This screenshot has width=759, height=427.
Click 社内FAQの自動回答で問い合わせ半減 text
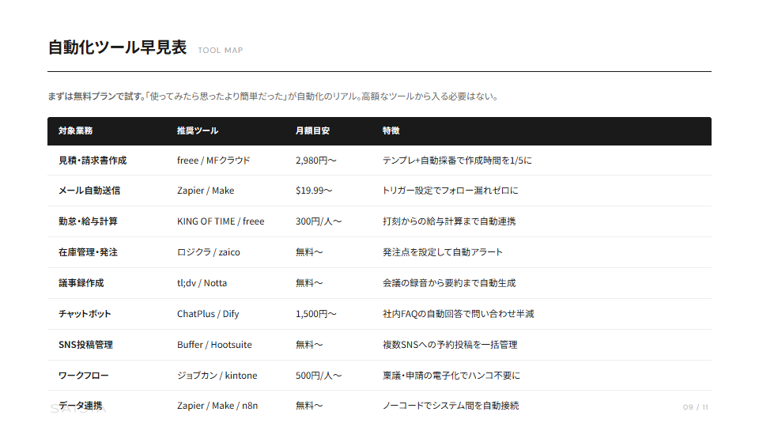pyautogui.click(x=459, y=314)
